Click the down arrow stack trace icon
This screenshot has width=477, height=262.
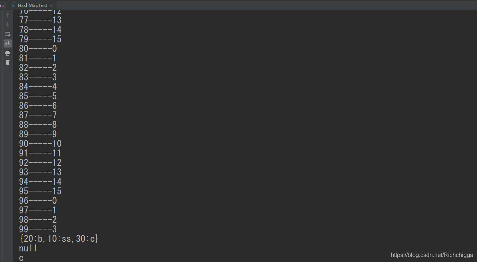[x=8, y=24]
